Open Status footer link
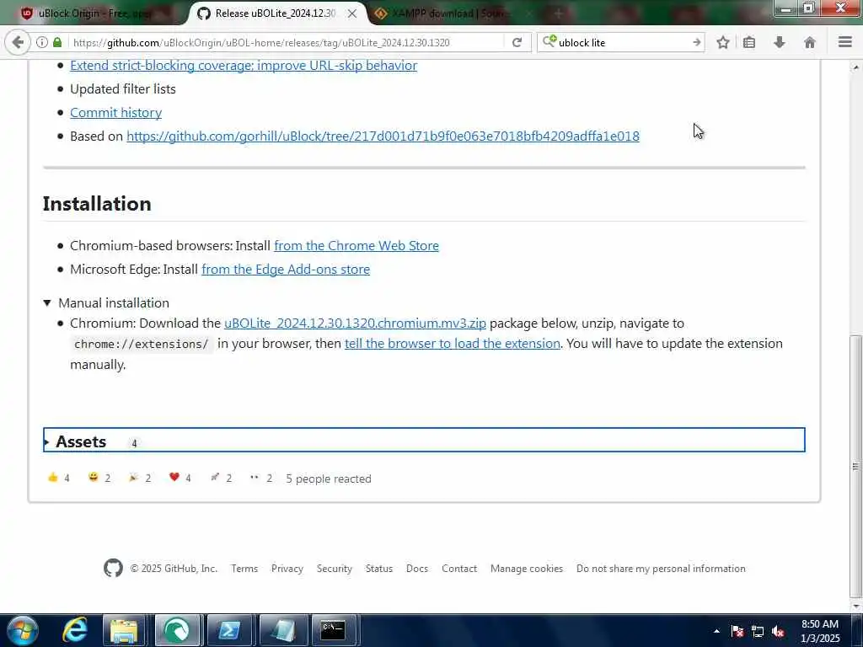Screen dimensions: 863x647 point(379,569)
